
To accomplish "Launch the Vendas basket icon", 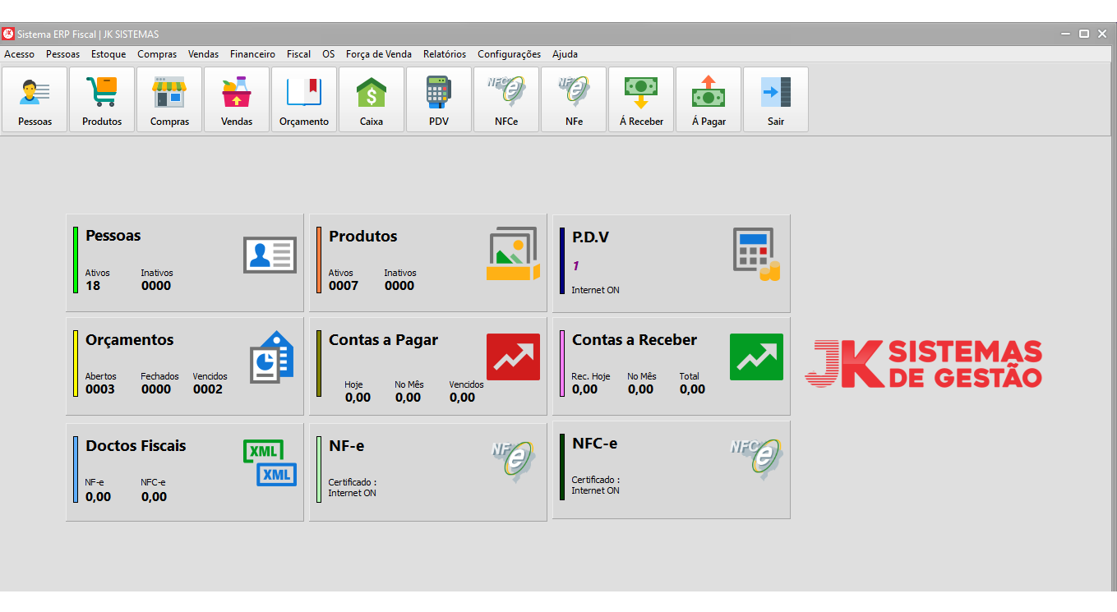I will 237,99.
